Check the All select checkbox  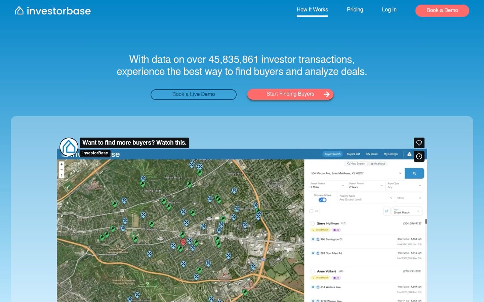[311, 211]
